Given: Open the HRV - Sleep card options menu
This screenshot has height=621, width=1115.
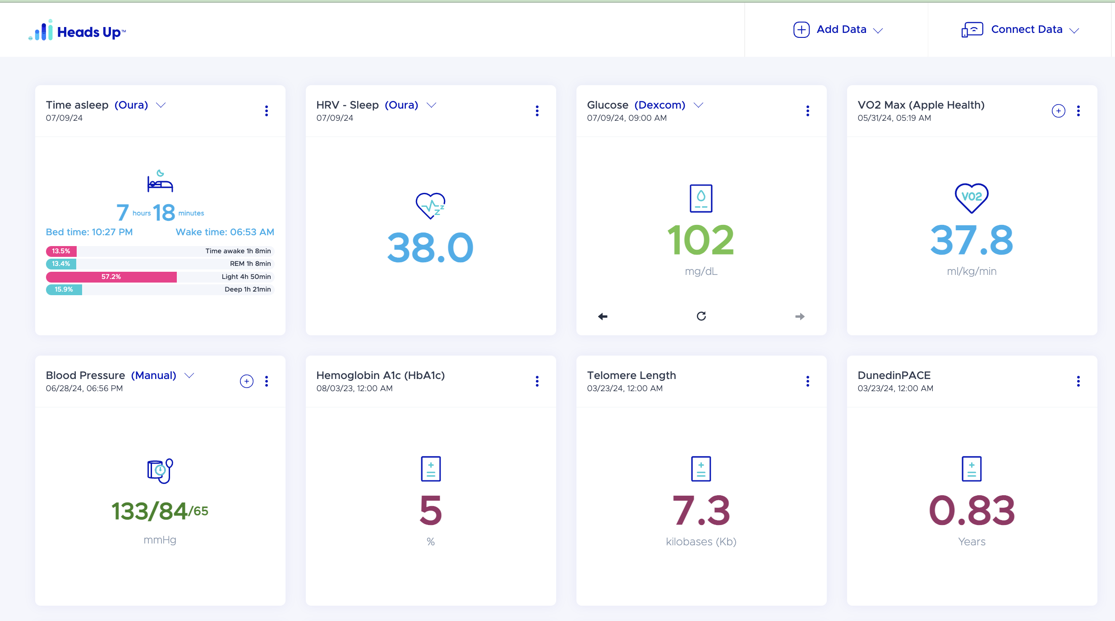Looking at the screenshot, I should [537, 111].
